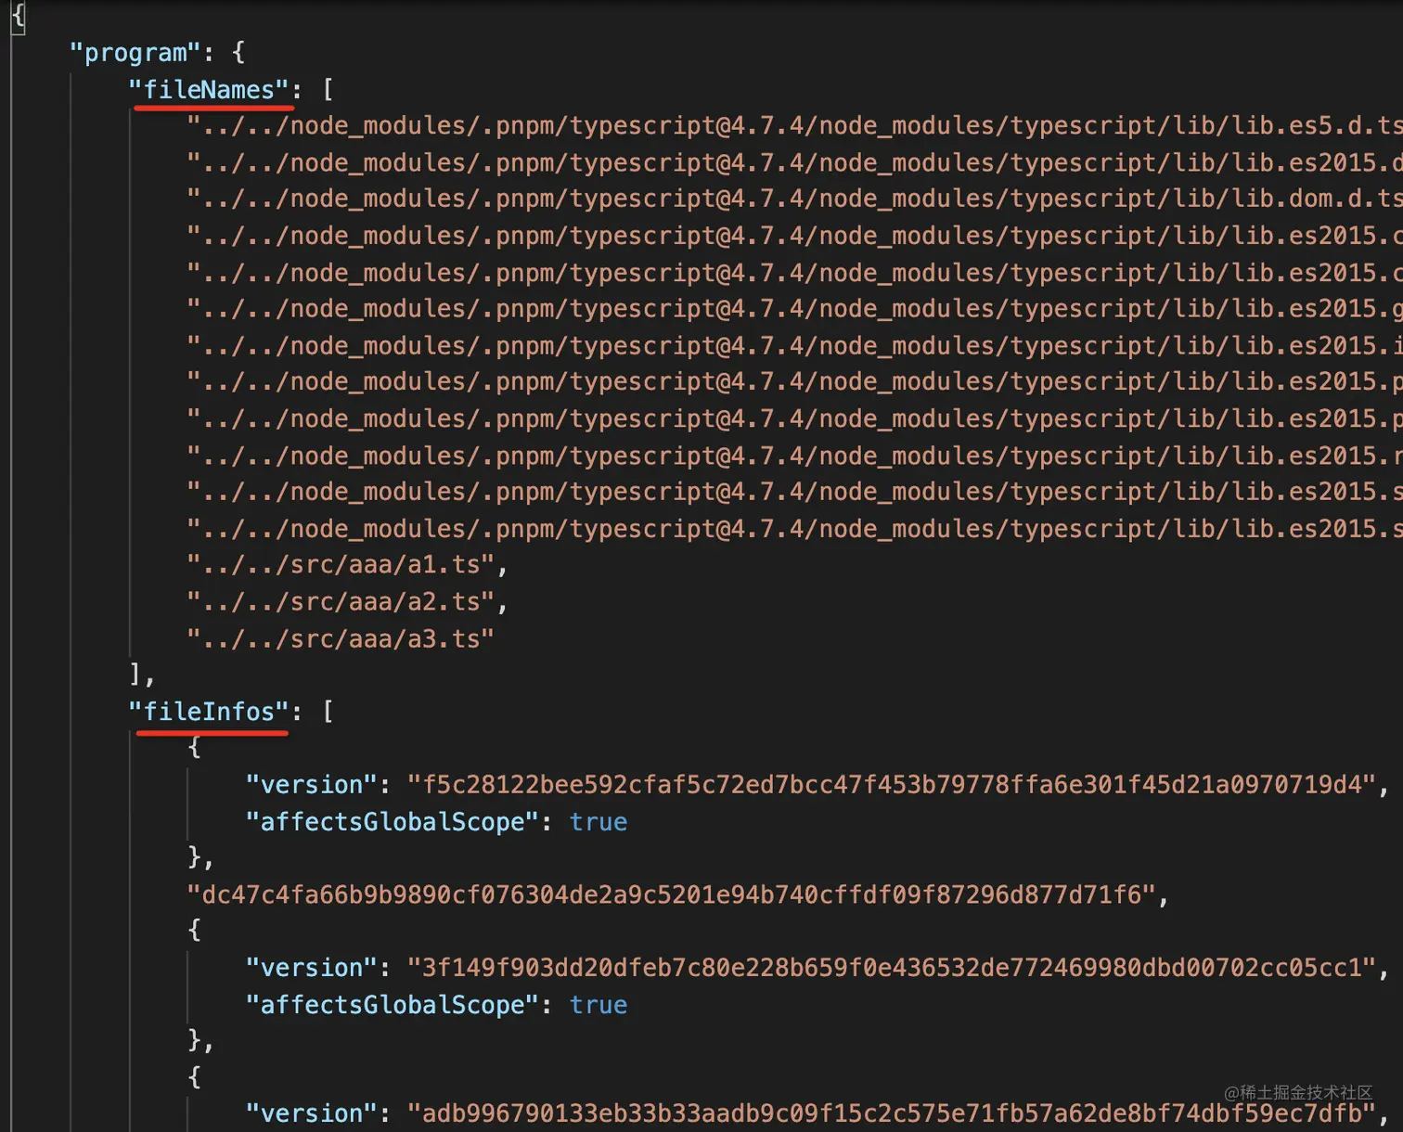The image size is (1403, 1132).
Task: Click true value after first affectsGlobalScope
Action: (x=599, y=822)
